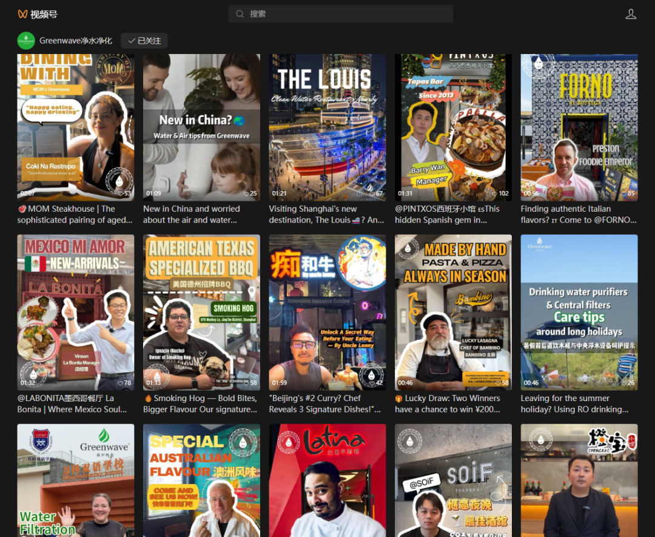
Task: Open MOM Steakhouse video title
Action: click(x=75, y=214)
